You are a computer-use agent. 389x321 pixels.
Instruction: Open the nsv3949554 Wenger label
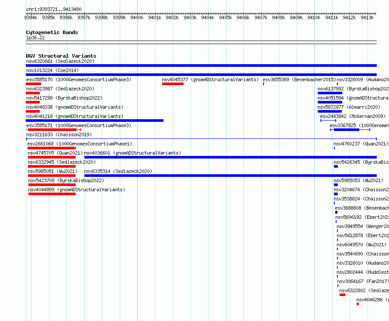point(363,226)
